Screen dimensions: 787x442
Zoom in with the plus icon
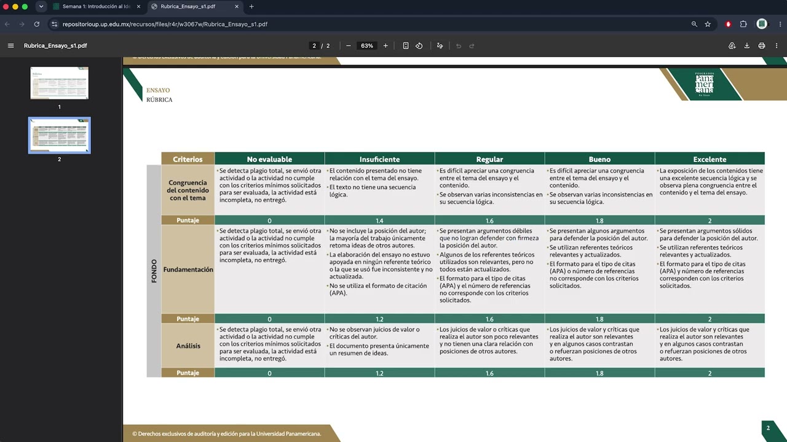(x=386, y=45)
